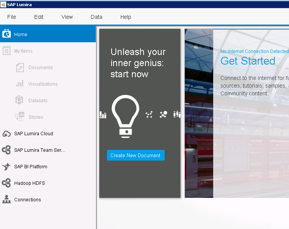Open Visualizations under My Items
The height and width of the screenshot is (229, 289).
43,84
